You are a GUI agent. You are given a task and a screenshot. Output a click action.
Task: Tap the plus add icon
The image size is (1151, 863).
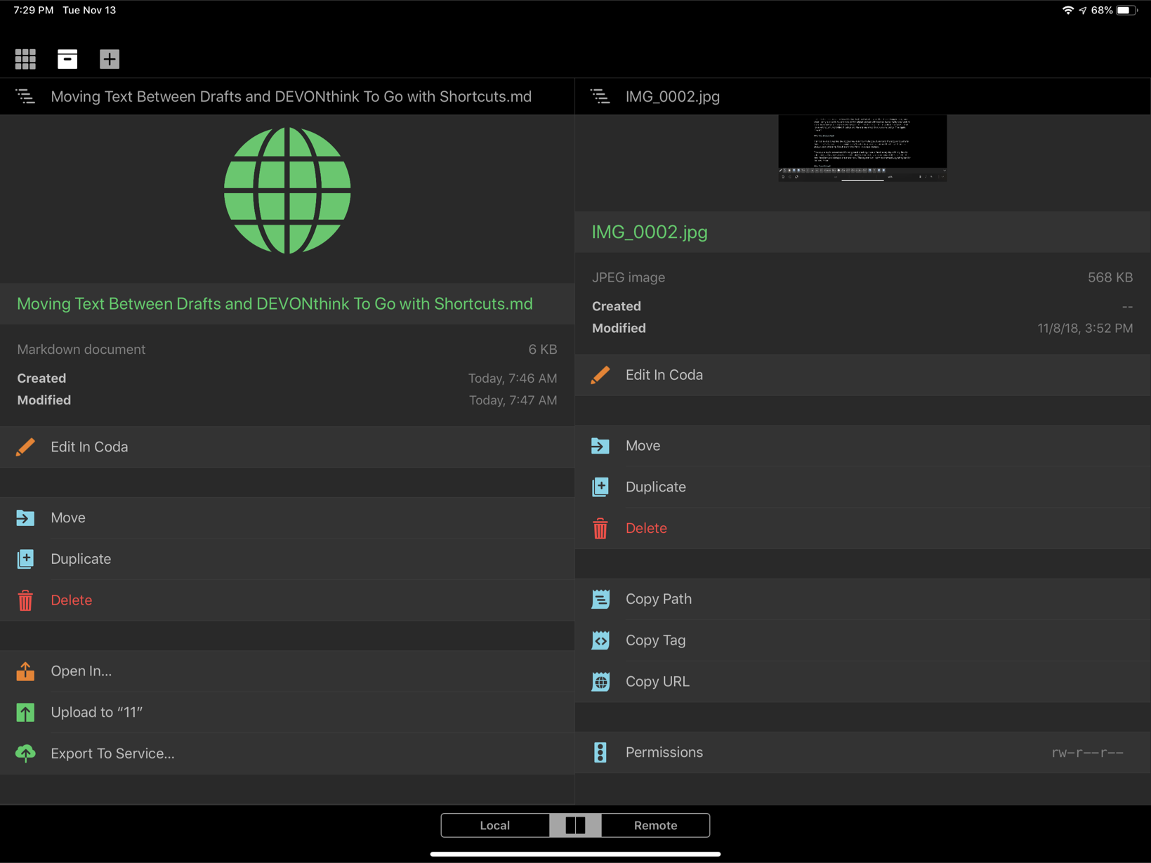(x=110, y=59)
